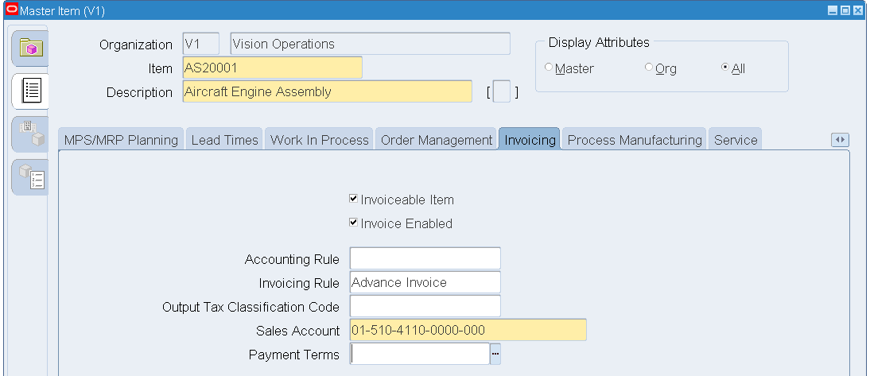Select the attribute list sidebar icon
Screen dimensions: 870x376
tap(30, 91)
